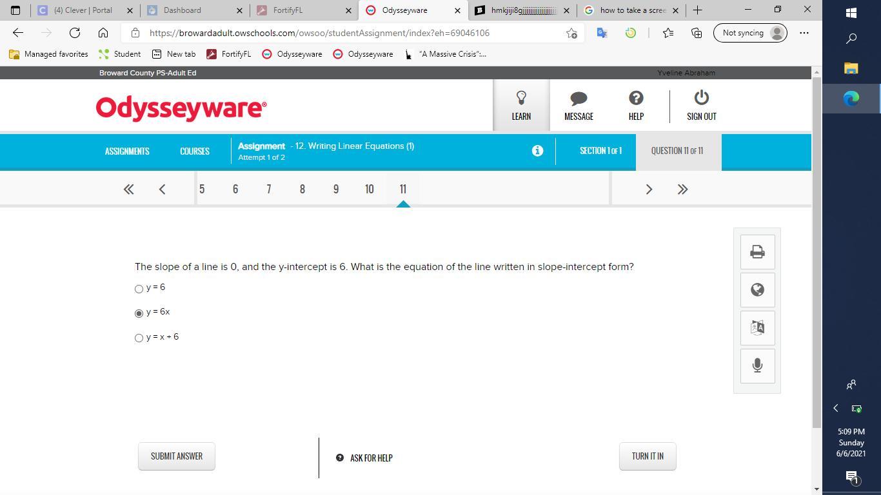
Task: Select the answer y = x + 6
Action: pos(139,338)
